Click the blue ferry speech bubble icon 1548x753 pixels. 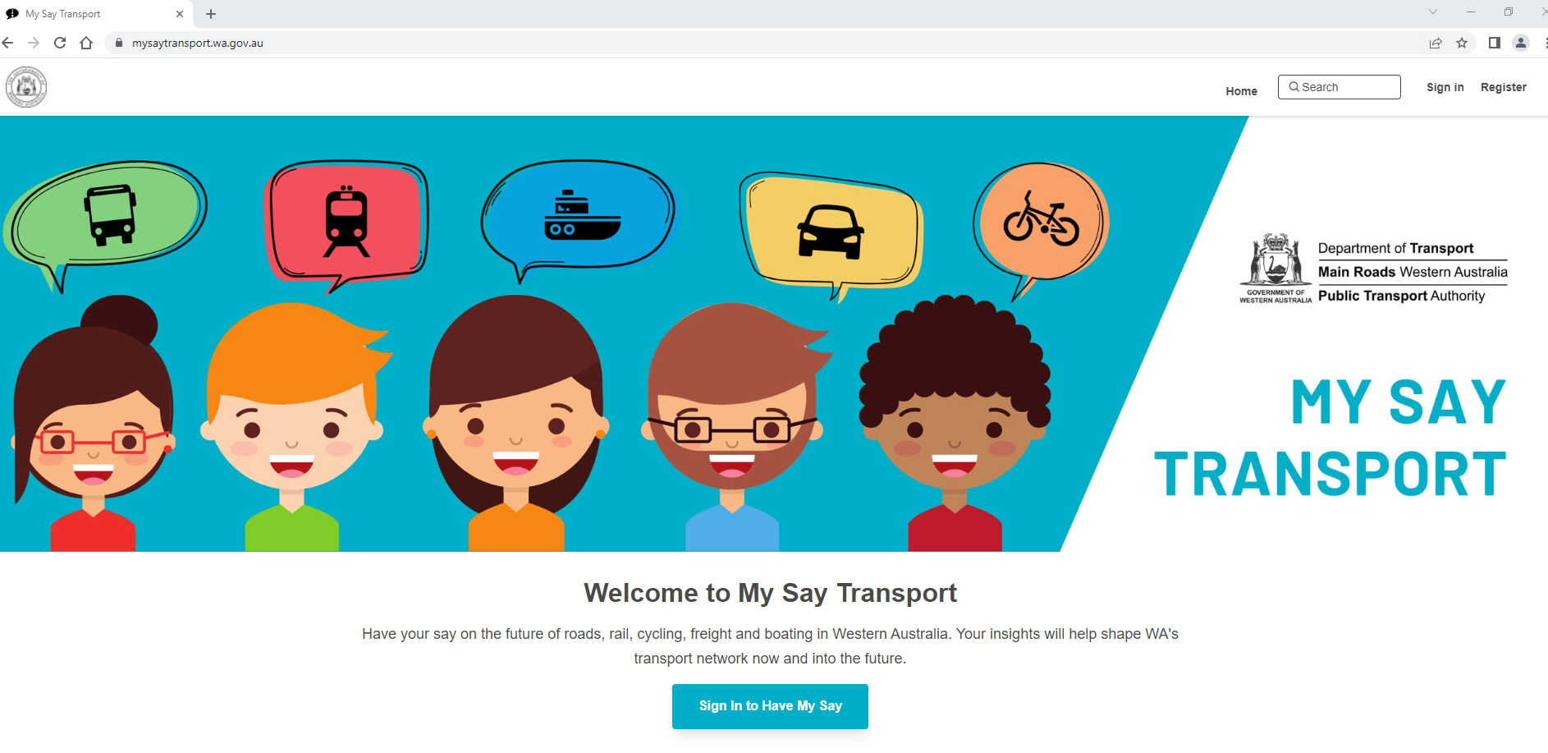(x=579, y=216)
